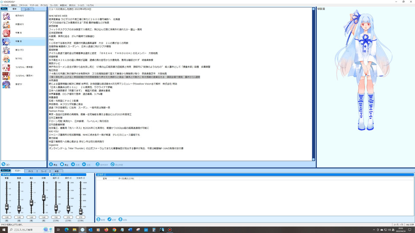Click the 再生 play button
The height and width of the screenshot is (233, 415).
click(x=53, y=164)
